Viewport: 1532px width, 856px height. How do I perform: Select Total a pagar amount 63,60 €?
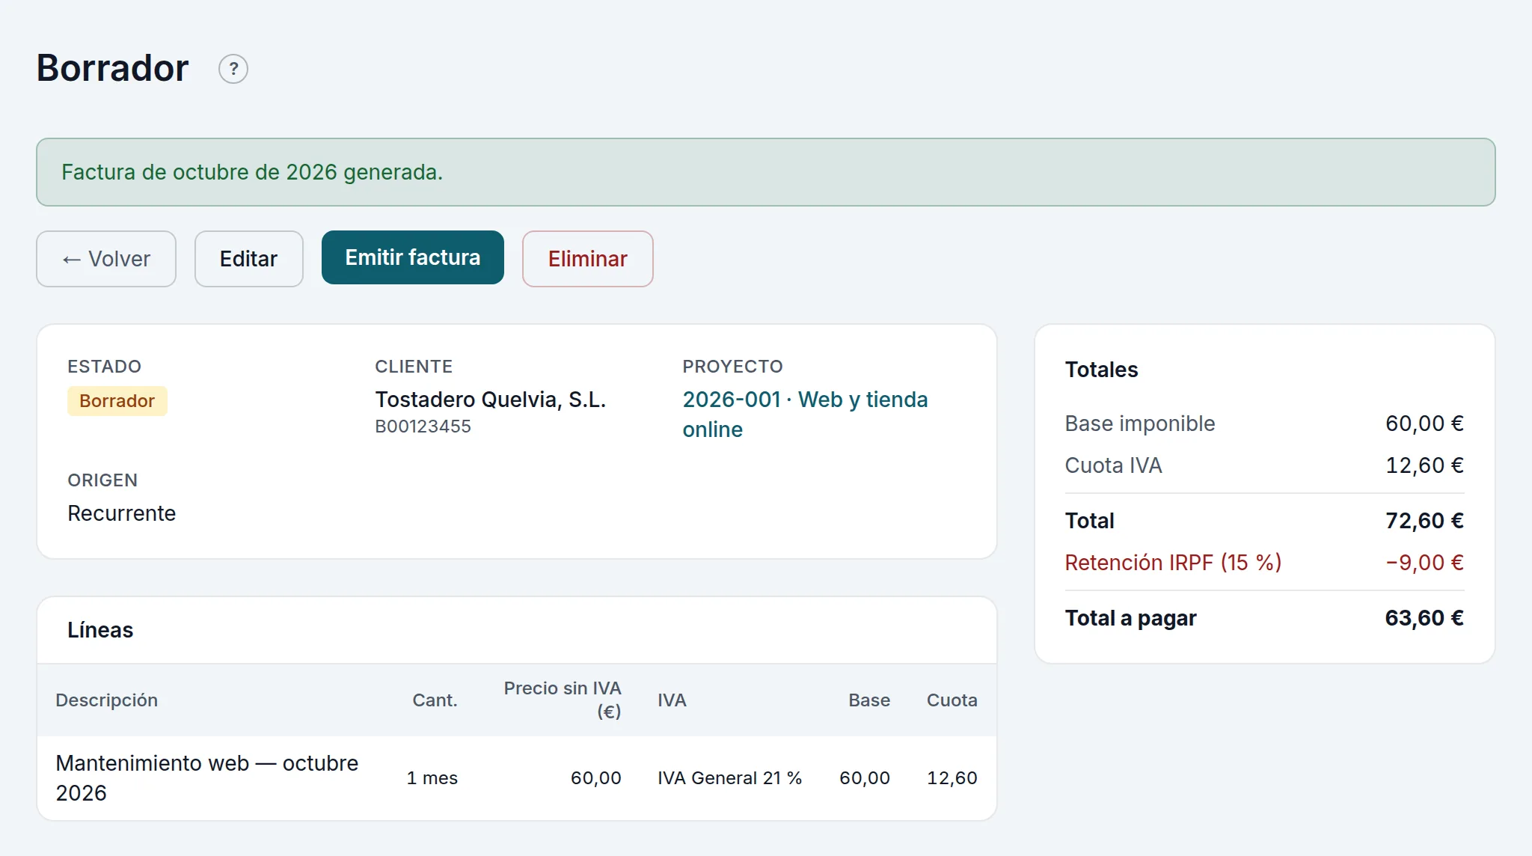click(1424, 618)
